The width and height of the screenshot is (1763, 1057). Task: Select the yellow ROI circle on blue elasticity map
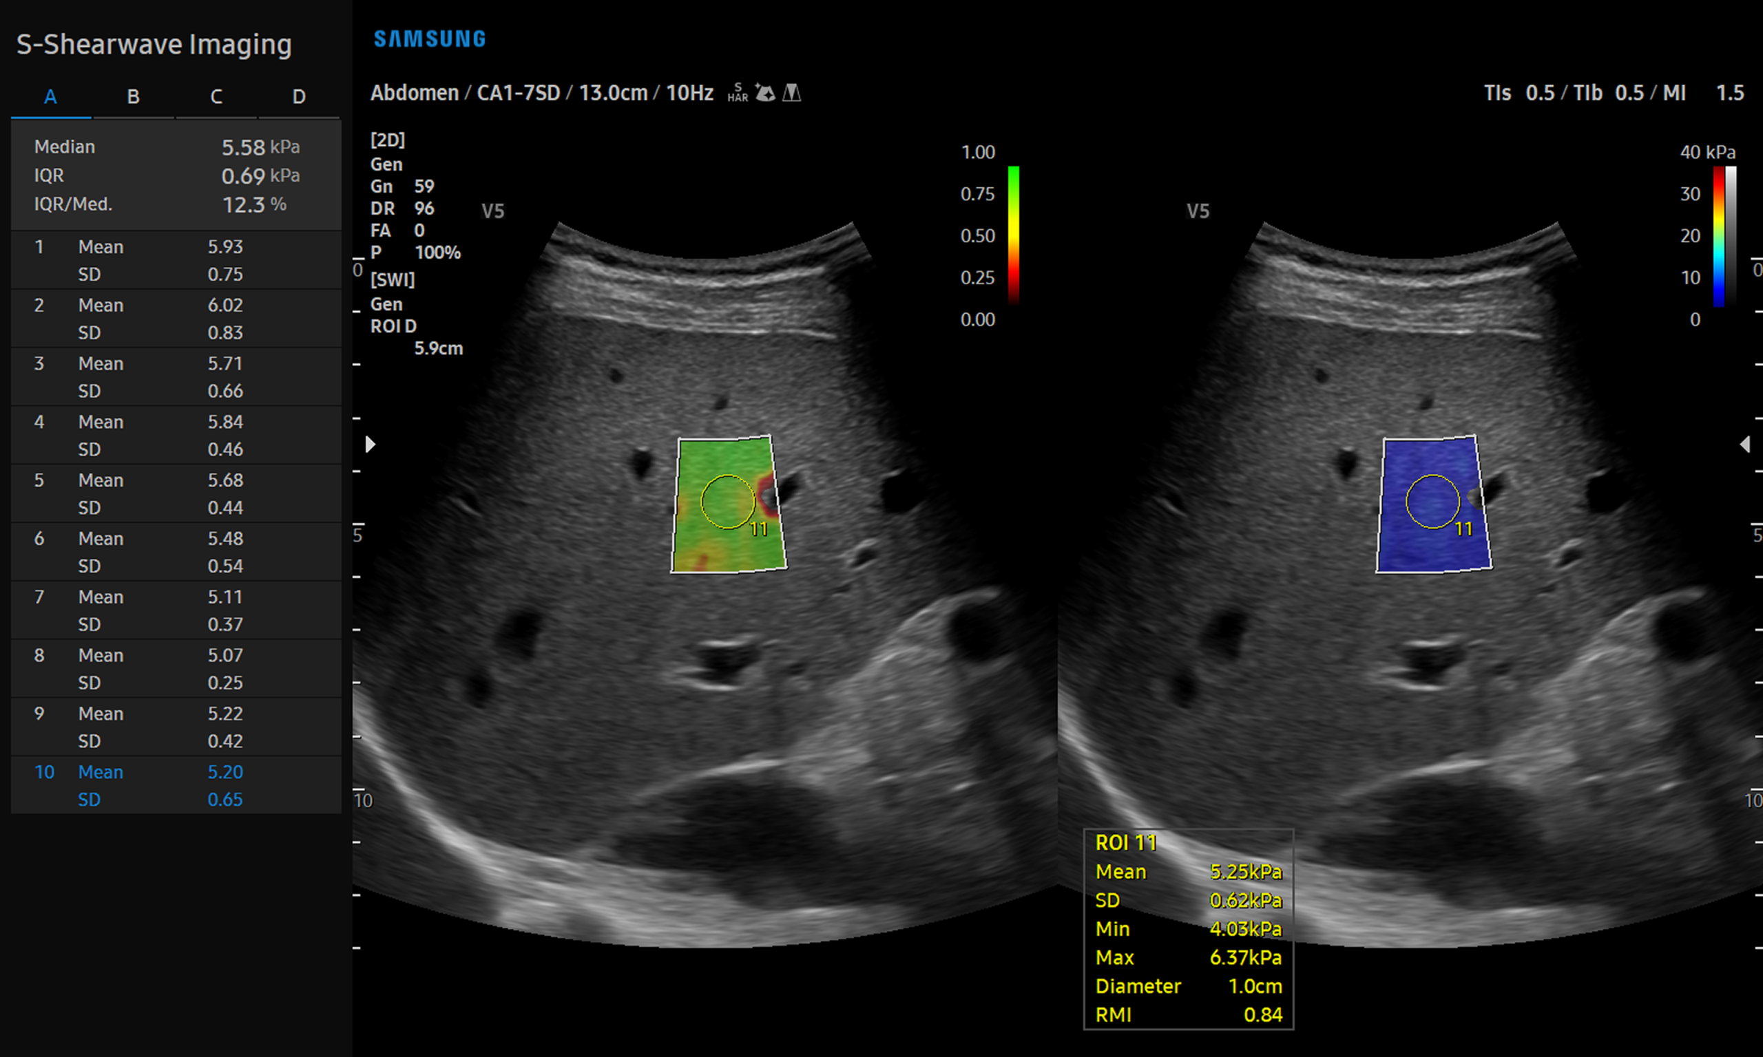click(x=1432, y=502)
